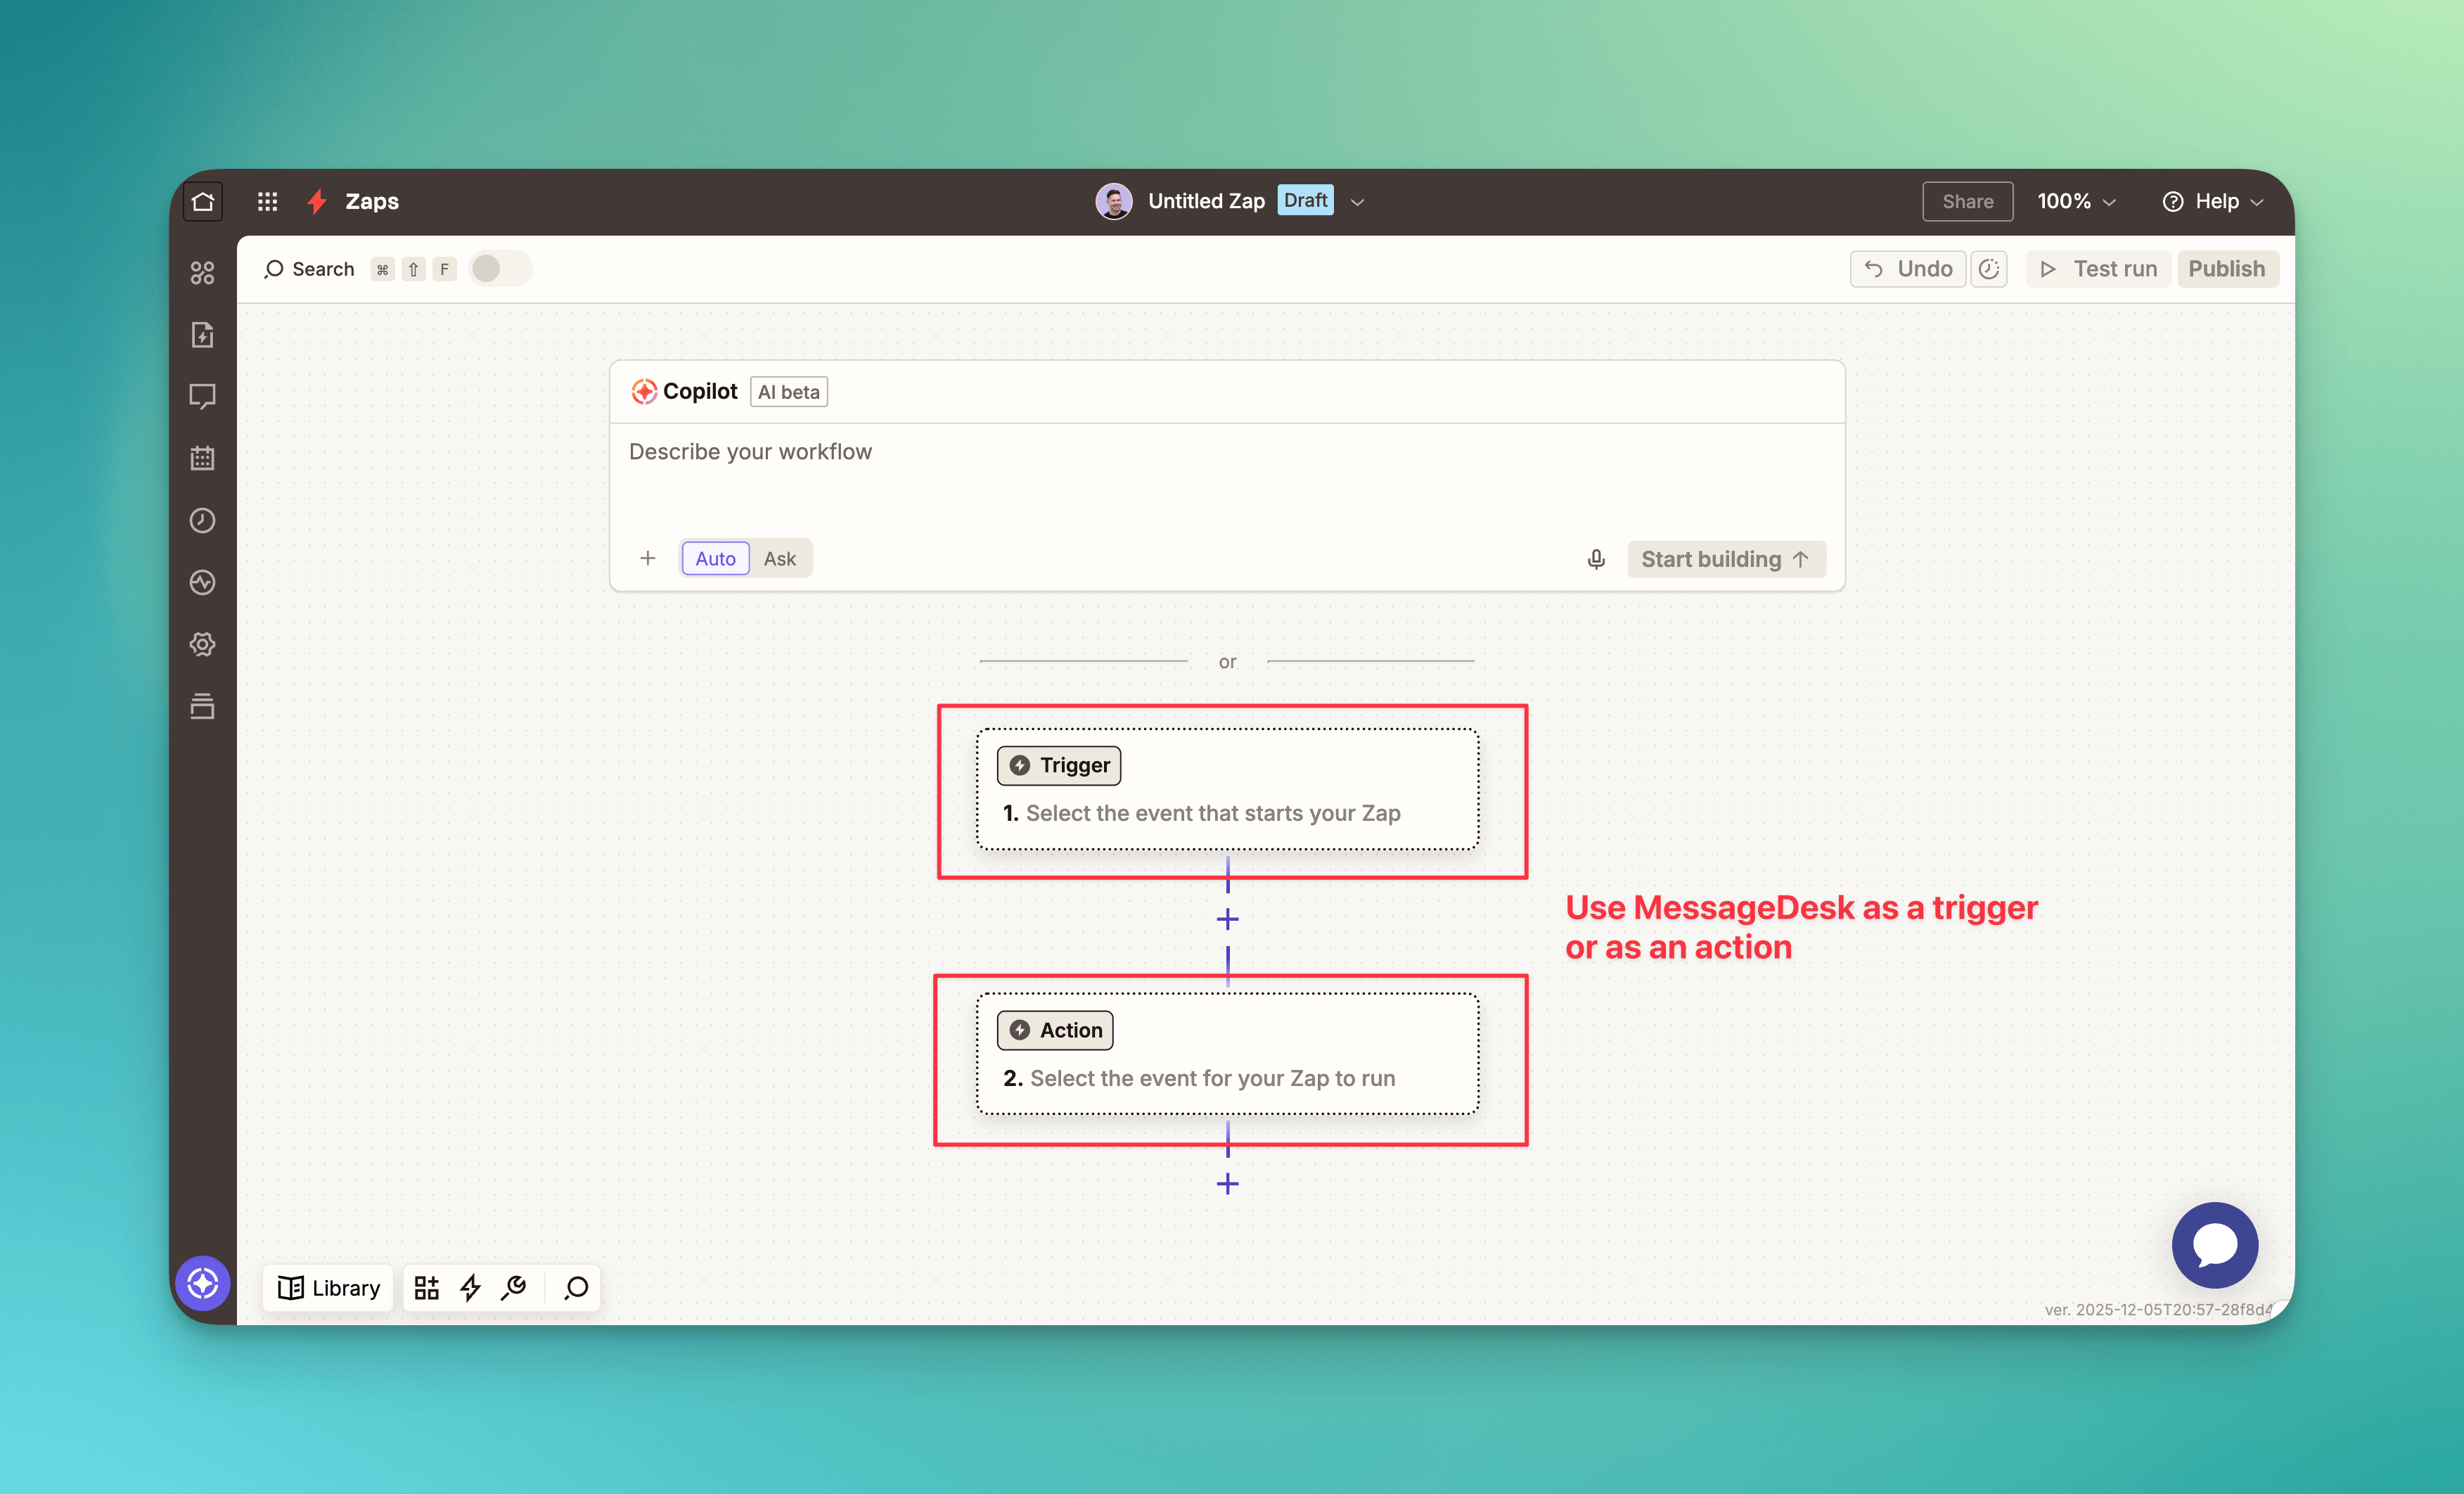Open the calendar sidebar icon
Image resolution: width=2464 pixels, height=1494 pixels.
203,458
